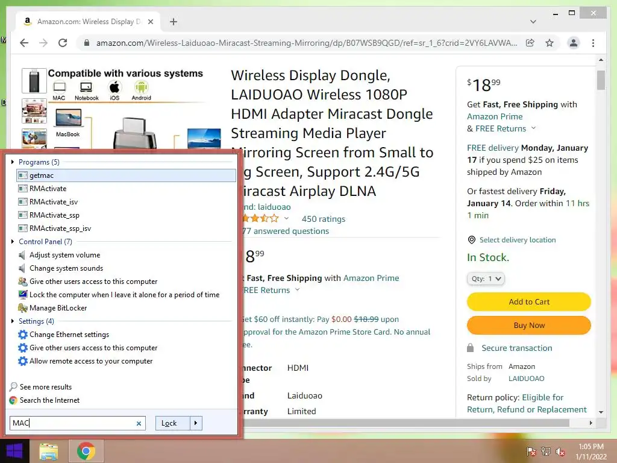617x463 pixels.
Task: Open the Windows Start button
Action: 14,451
